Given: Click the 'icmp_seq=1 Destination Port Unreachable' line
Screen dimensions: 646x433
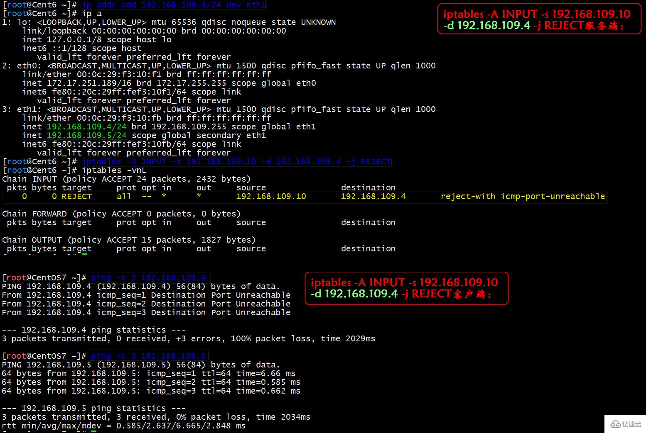Looking at the screenshot, I should pos(146,295).
